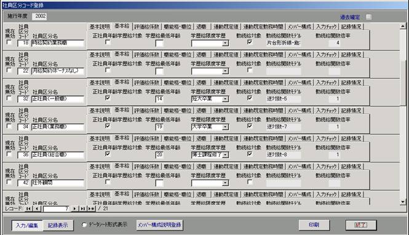Image resolution: width=409 pixels, height=235 pixels.
Task: Expand 学歴給限度学歴 dropdown for code 36
Action: tap(225, 155)
